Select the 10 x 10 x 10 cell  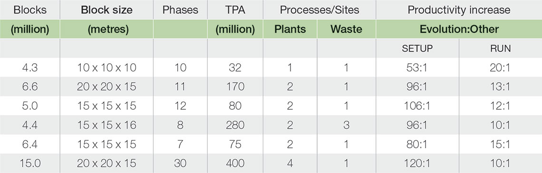(106, 67)
